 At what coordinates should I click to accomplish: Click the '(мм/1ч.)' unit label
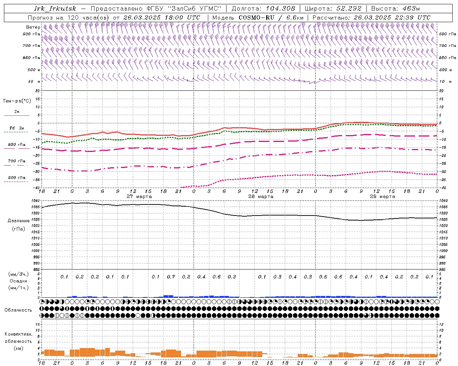19,288
